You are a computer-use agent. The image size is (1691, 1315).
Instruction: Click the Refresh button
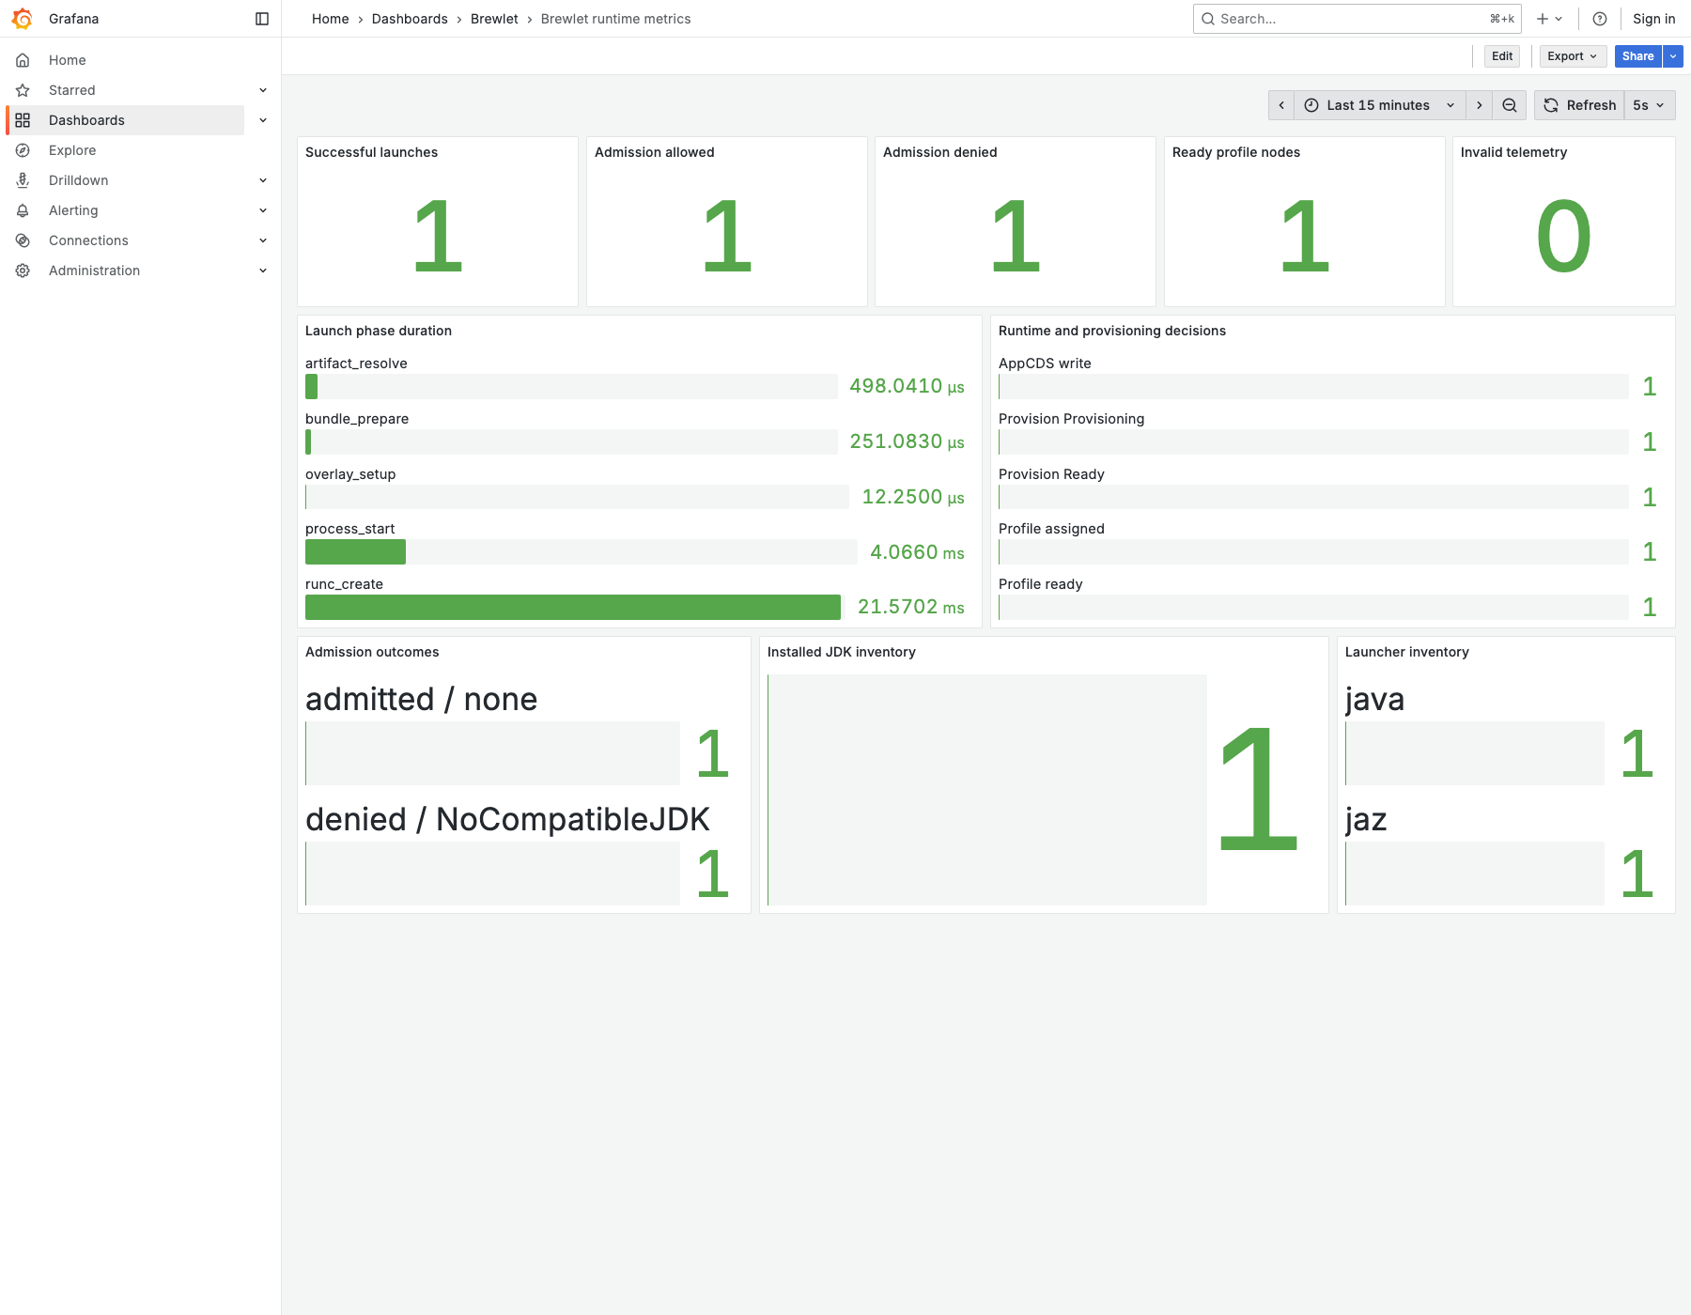tap(1580, 105)
